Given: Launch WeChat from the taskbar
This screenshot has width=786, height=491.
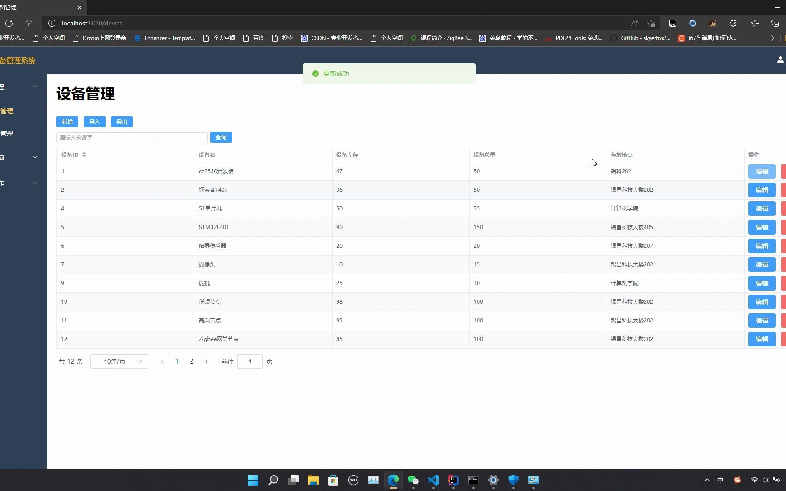Looking at the screenshot, I should pos(413,480).
